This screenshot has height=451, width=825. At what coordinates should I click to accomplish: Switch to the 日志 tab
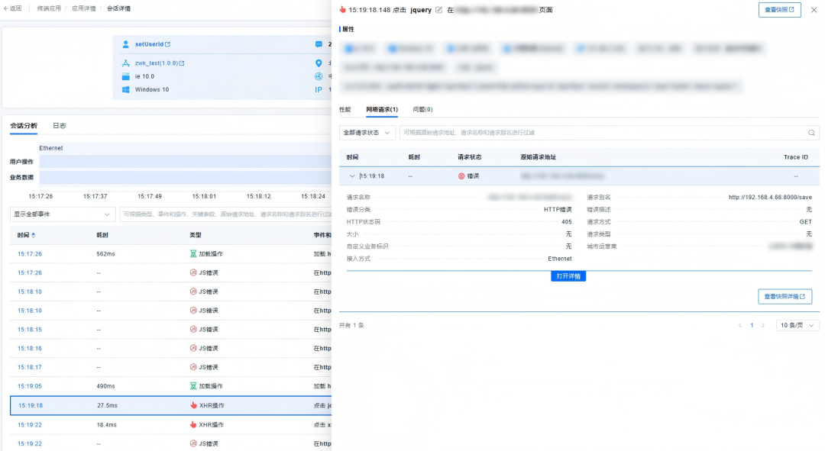[x=59, y=125]
